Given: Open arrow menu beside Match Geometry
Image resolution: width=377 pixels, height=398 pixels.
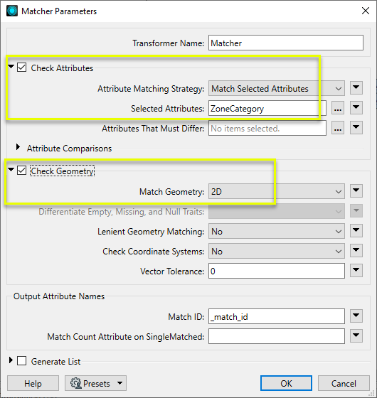Looking at the screenshot, I should point(356,191).
